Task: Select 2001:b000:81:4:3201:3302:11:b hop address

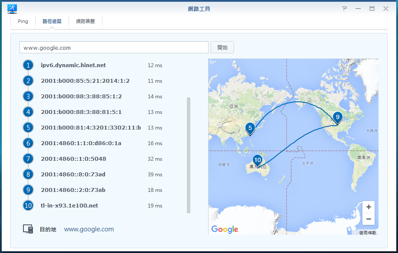Action: 91,127
